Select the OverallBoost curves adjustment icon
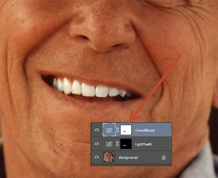 point(109,130)
